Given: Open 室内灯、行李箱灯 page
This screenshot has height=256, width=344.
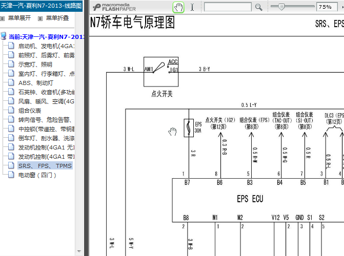Looking at the screenshot, I should click(x=46, y=74).
